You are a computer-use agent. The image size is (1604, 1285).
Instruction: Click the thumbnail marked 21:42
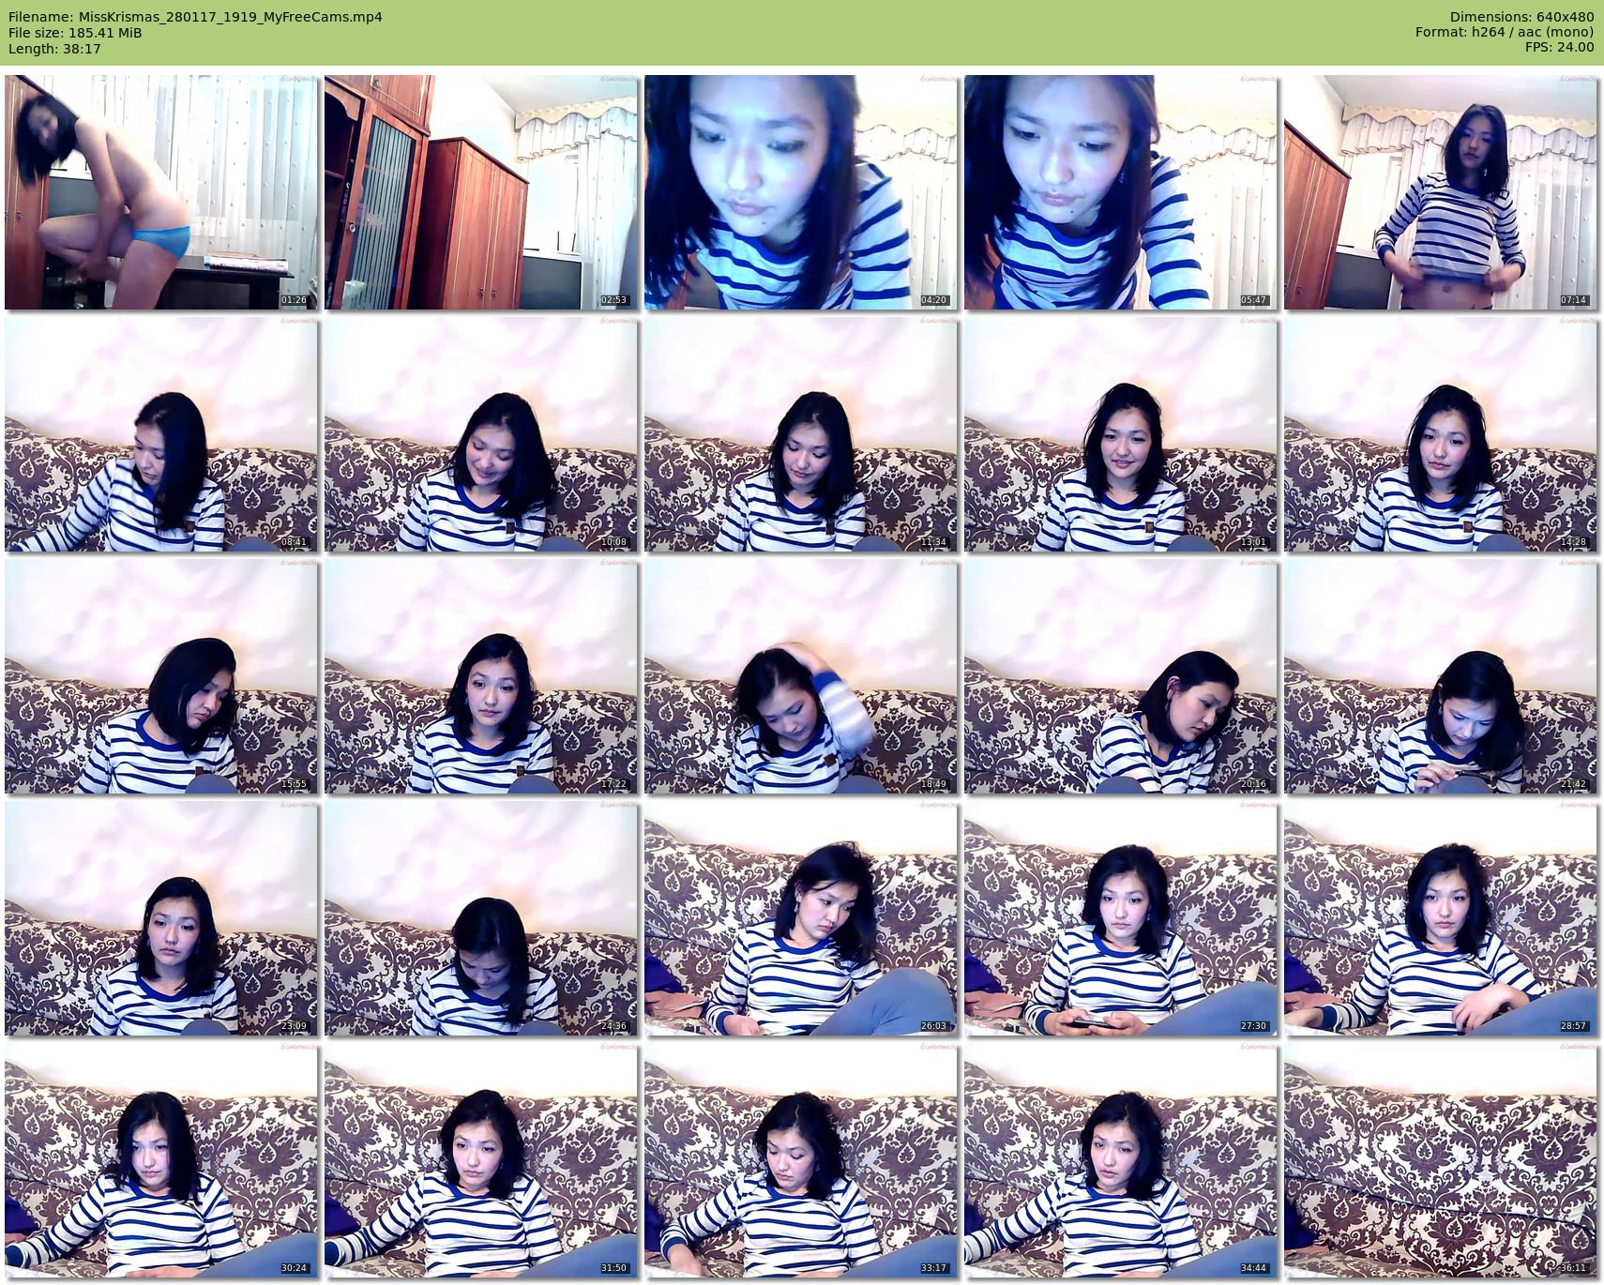(1441, 676)
